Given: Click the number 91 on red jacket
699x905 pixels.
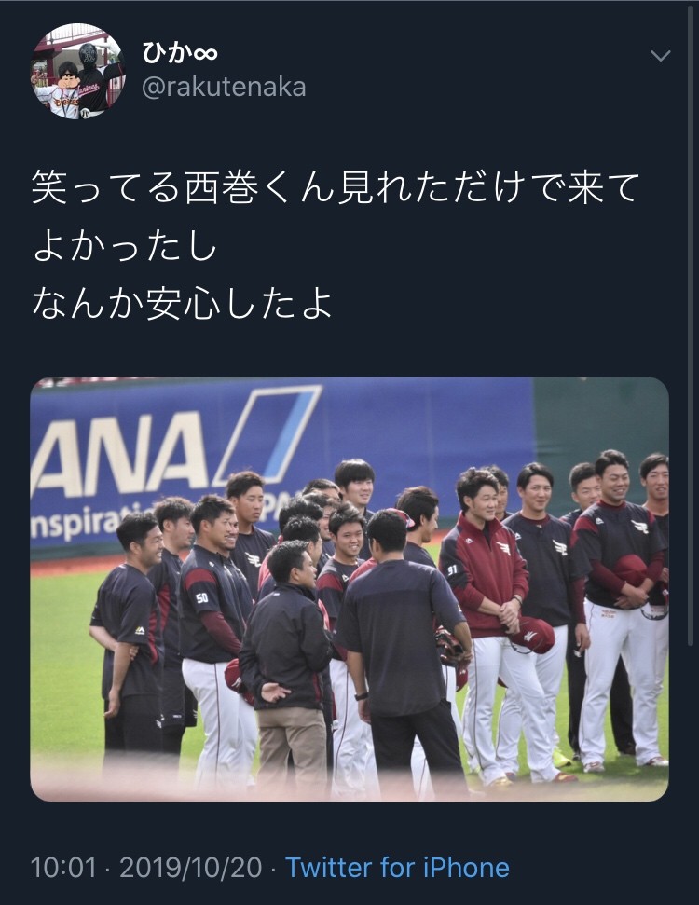Looking at the screenshot, I should [x=452, y=569].
